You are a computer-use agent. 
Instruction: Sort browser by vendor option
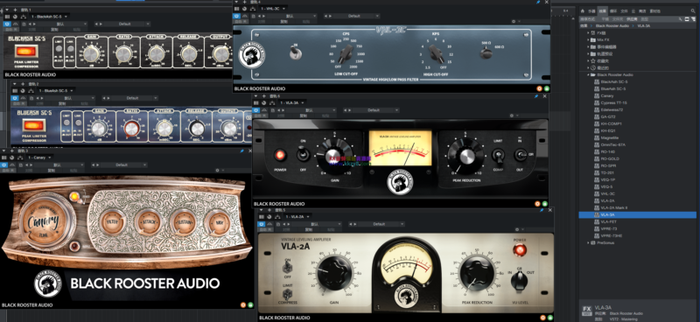[631, 19]
